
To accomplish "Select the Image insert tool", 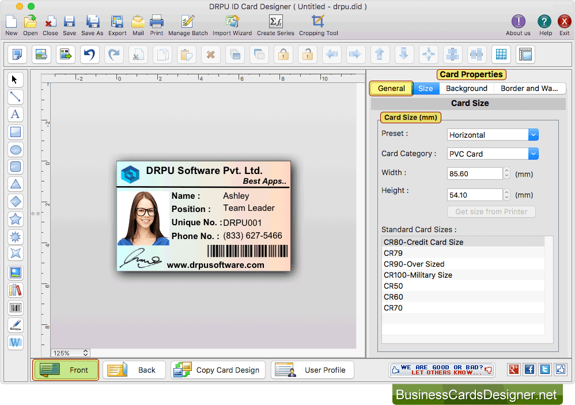I will click(x=16, y=271).
